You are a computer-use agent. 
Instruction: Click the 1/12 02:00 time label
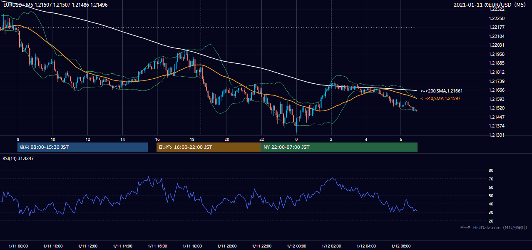click(x=331, y=246)
